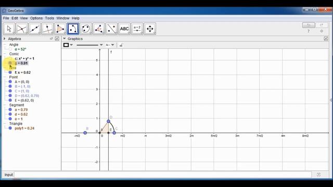
Task: Click point D on the graph
Action: click(108, 121)
